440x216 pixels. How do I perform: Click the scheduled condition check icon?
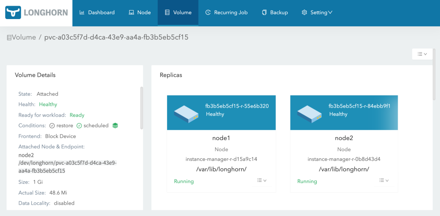click(79, 126)
